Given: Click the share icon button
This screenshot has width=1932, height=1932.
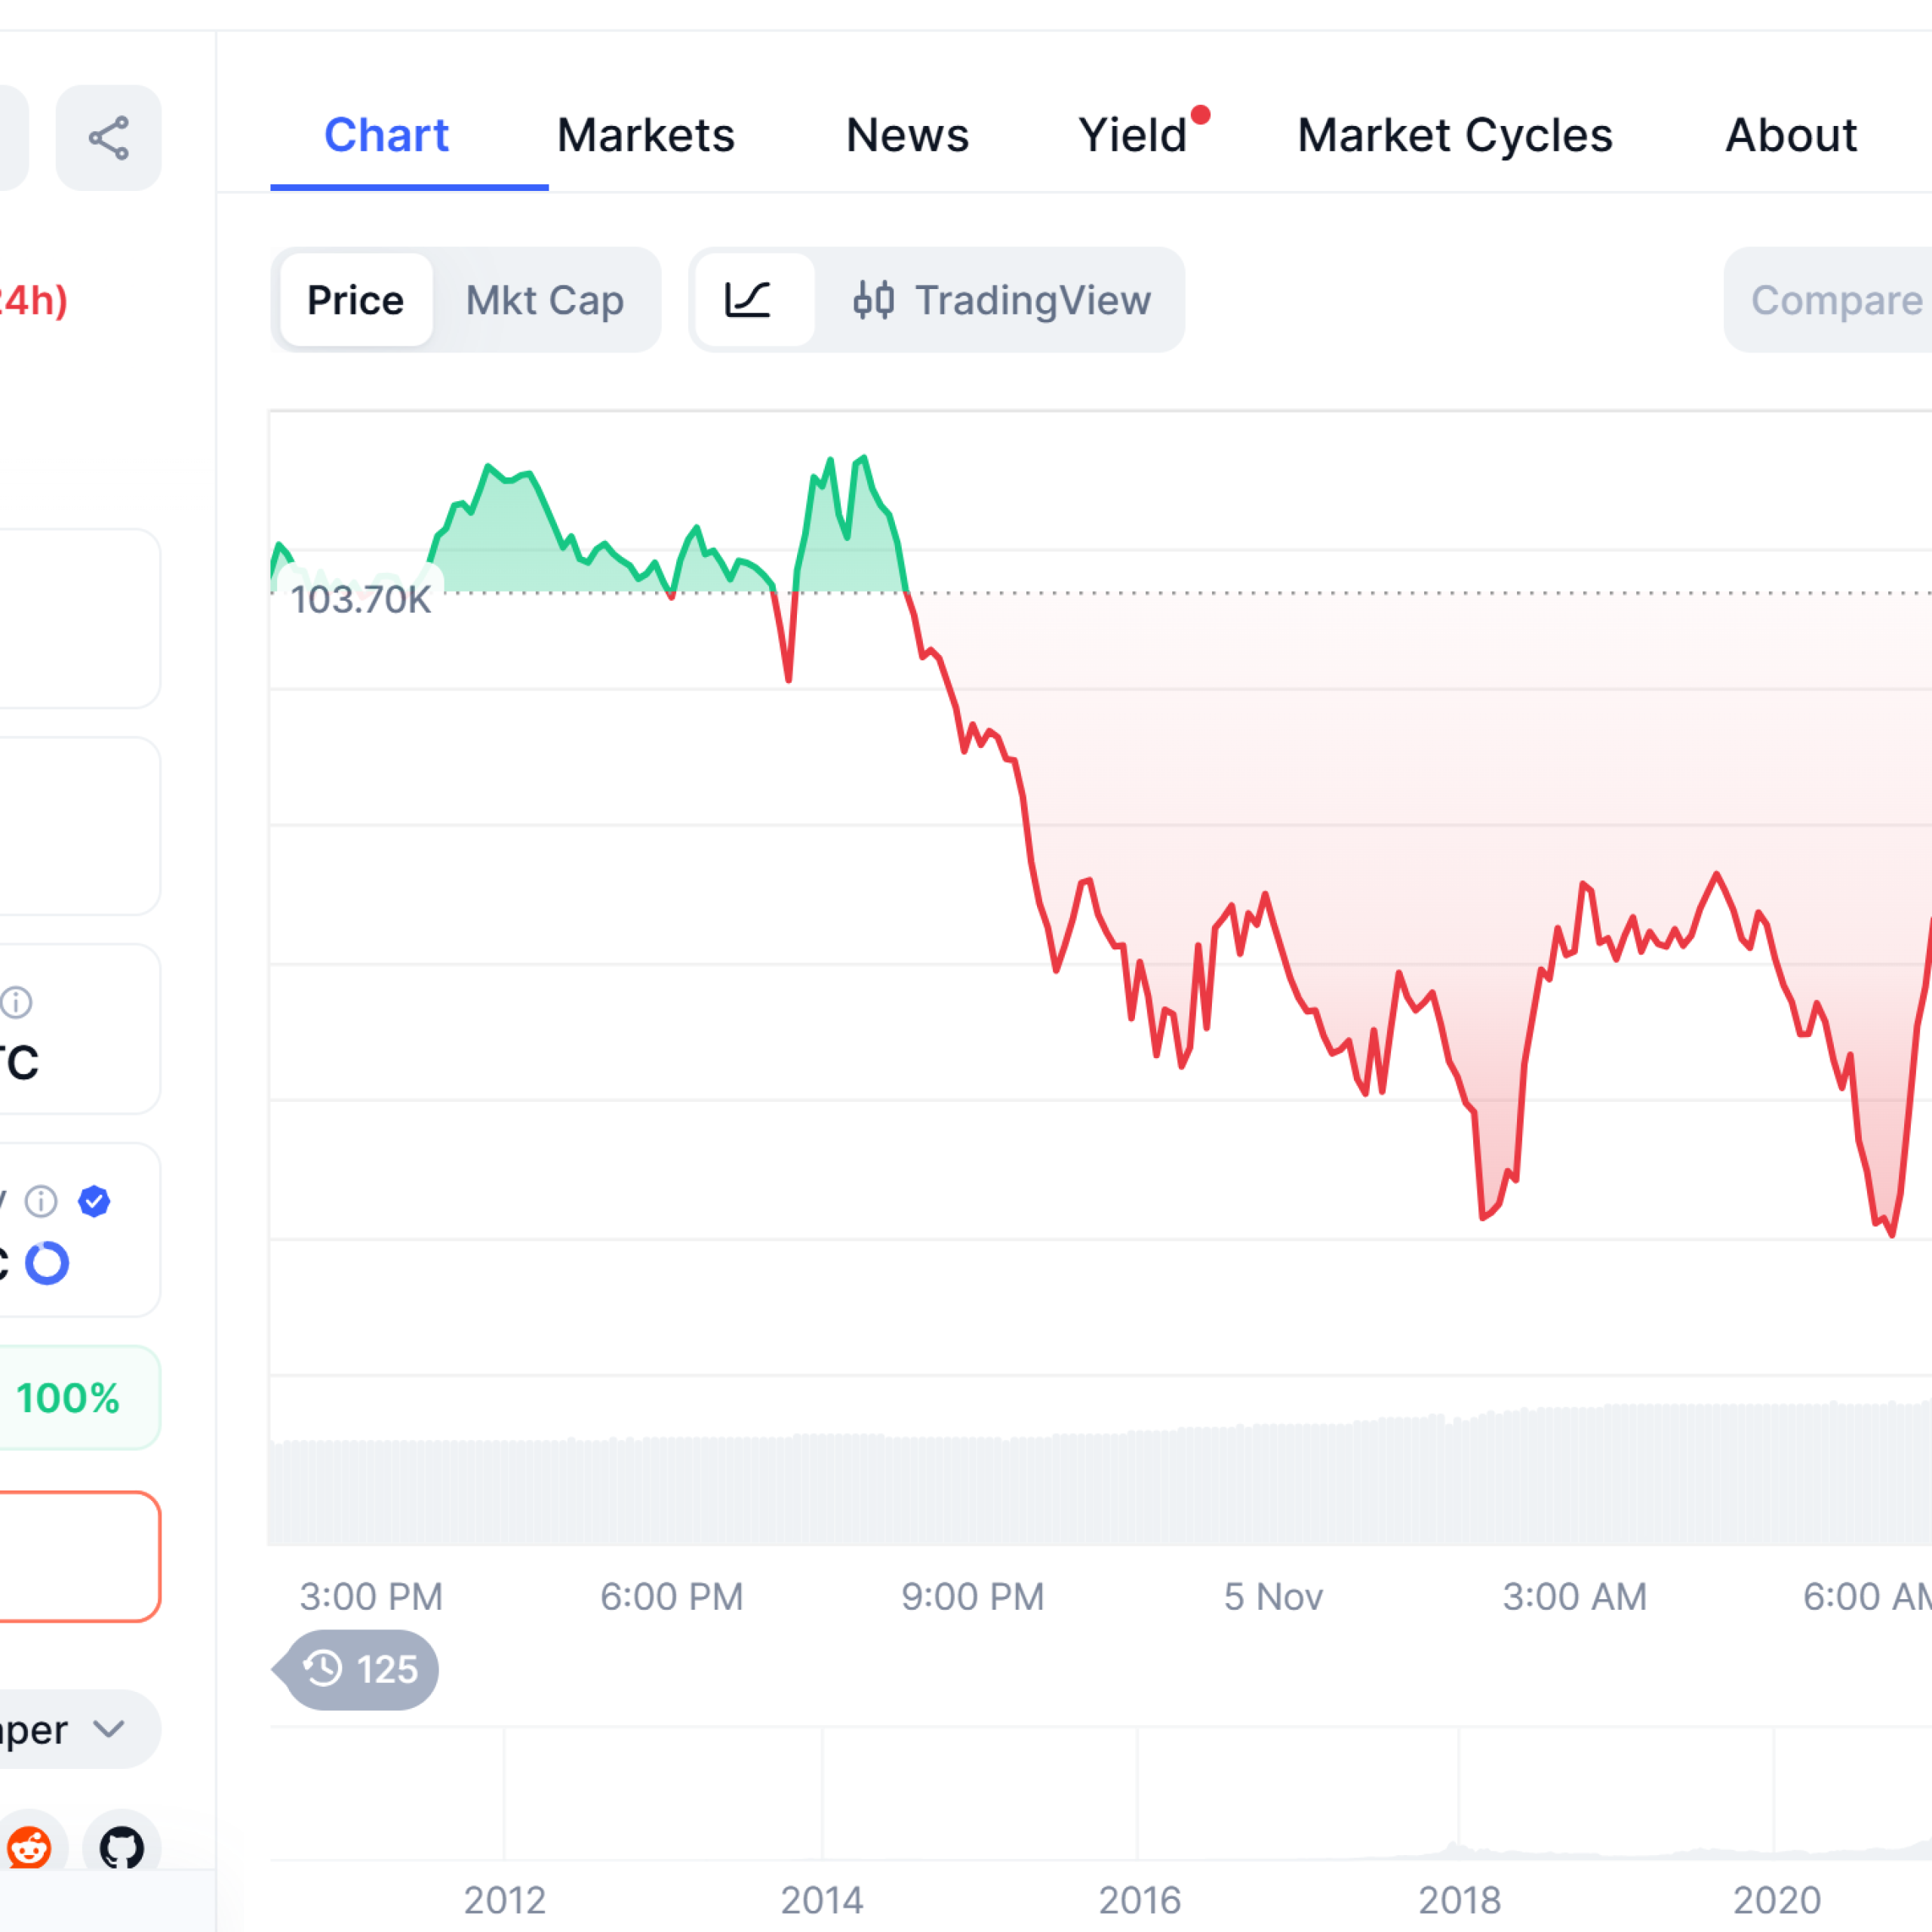Looking at the screenshot, I should (108, 138).
